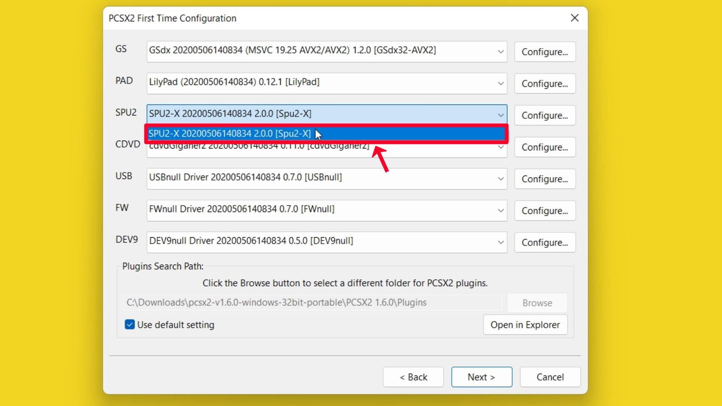Click the plugins search path field
The image size is (722, 406).
tap(312, 302)
